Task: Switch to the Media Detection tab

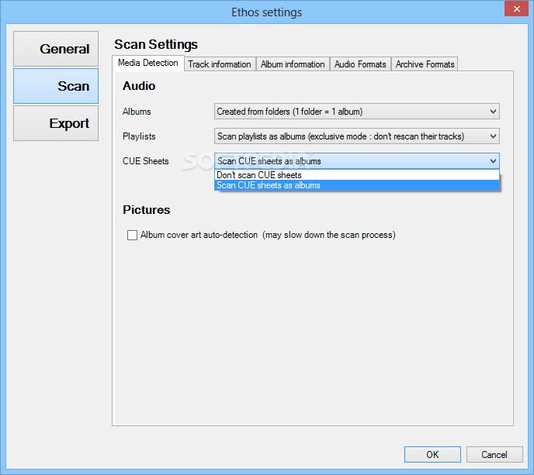Action: 148,64
